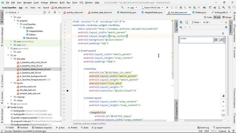Open the Design Surface layers icon
Screen dimensions: 236x133
[181, 22]
